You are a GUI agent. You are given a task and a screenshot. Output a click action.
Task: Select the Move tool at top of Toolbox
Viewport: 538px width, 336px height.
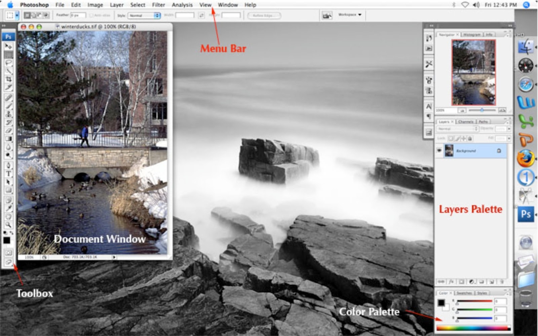(x=7, y=45)
